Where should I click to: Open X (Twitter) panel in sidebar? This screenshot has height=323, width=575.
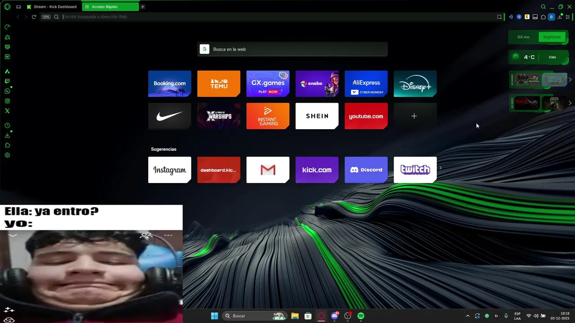point(7,111)
